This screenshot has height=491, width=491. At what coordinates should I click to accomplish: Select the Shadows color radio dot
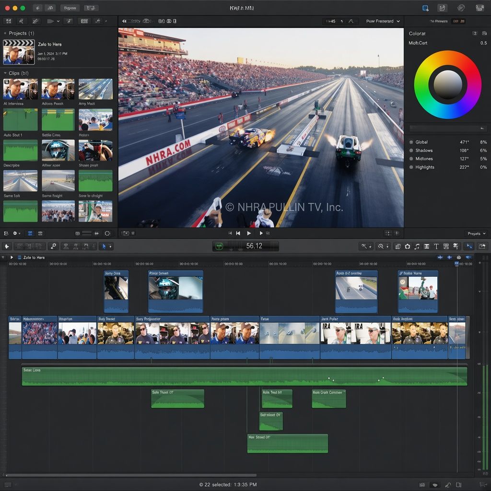[411, 150]
